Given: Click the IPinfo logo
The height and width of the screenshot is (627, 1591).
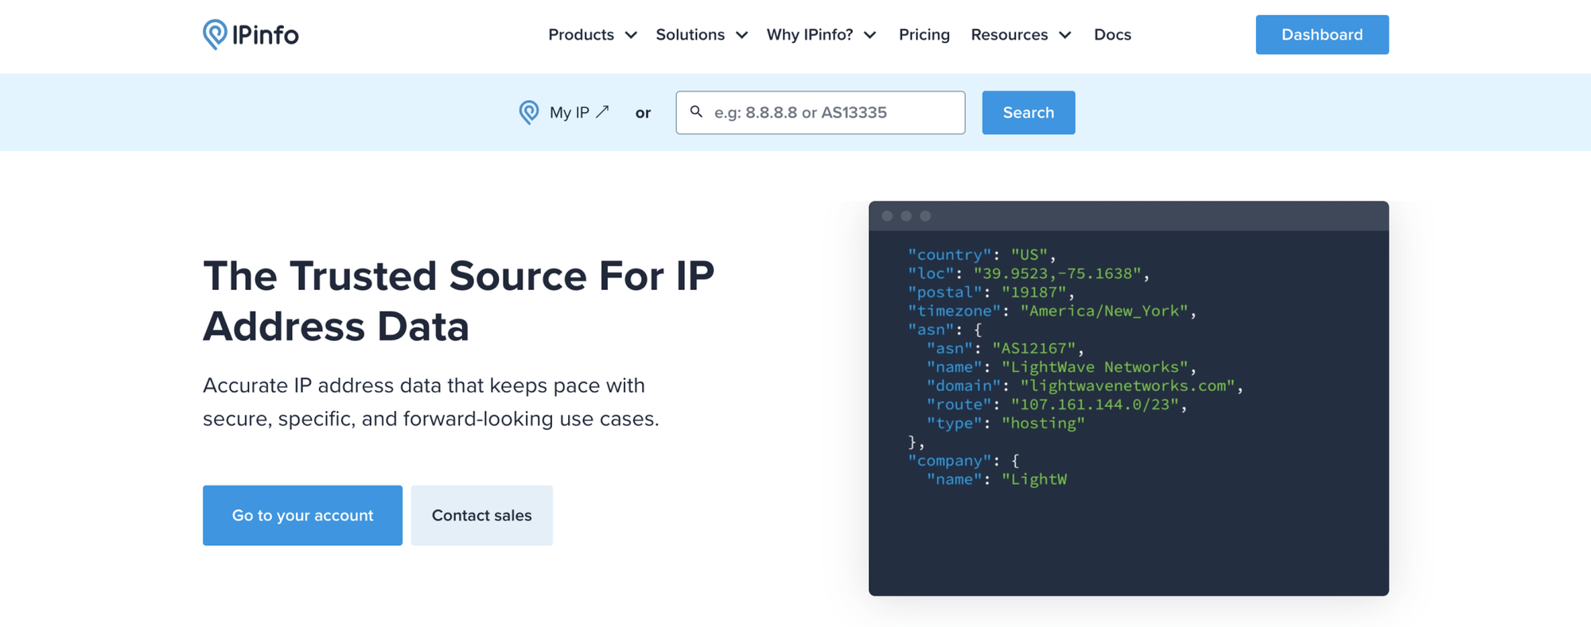Looking at the screenshot, I should [251, 34].
